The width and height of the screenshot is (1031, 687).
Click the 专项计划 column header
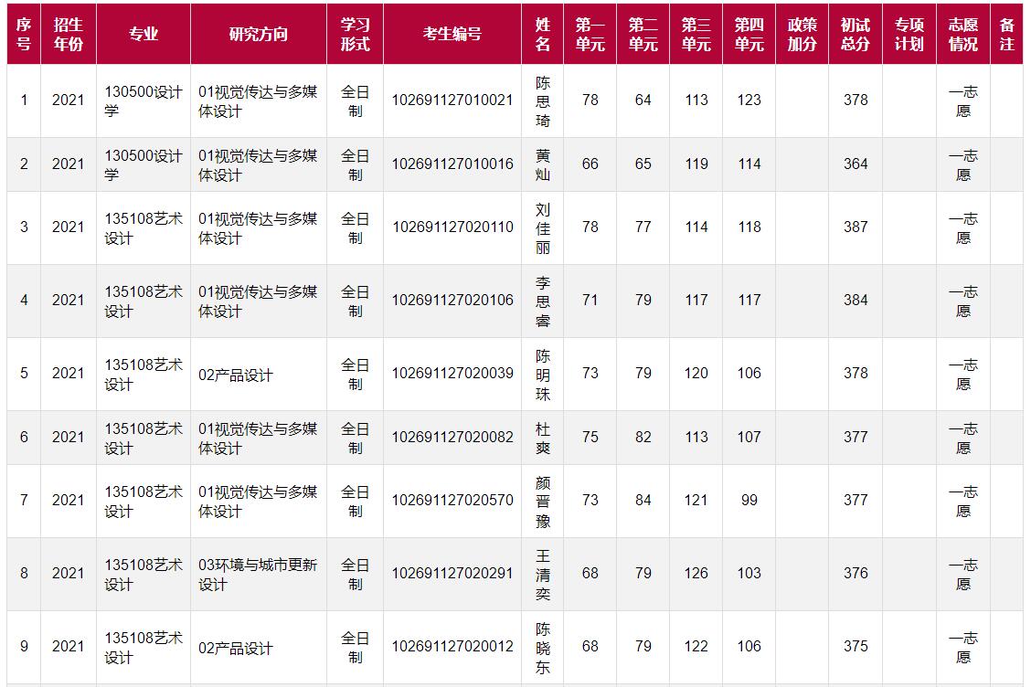tap(909, 35)
